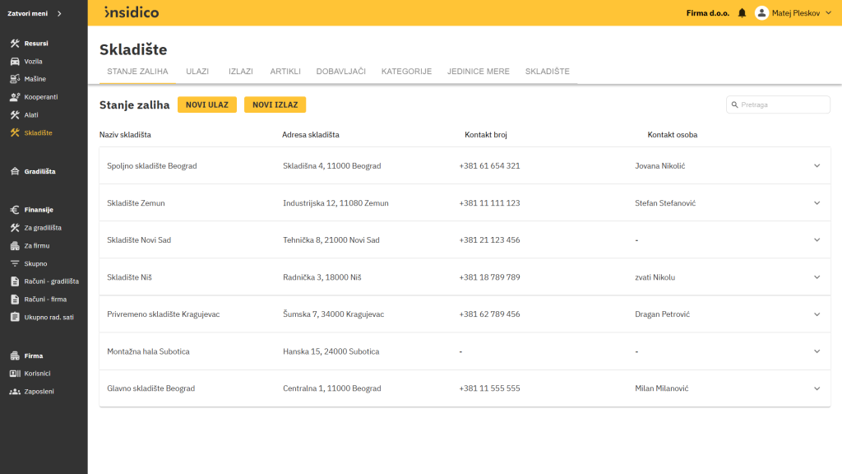Viewport: 842px width, 474px height.
Task: Click the Finansije euro icon
Action: pos(15,210)
